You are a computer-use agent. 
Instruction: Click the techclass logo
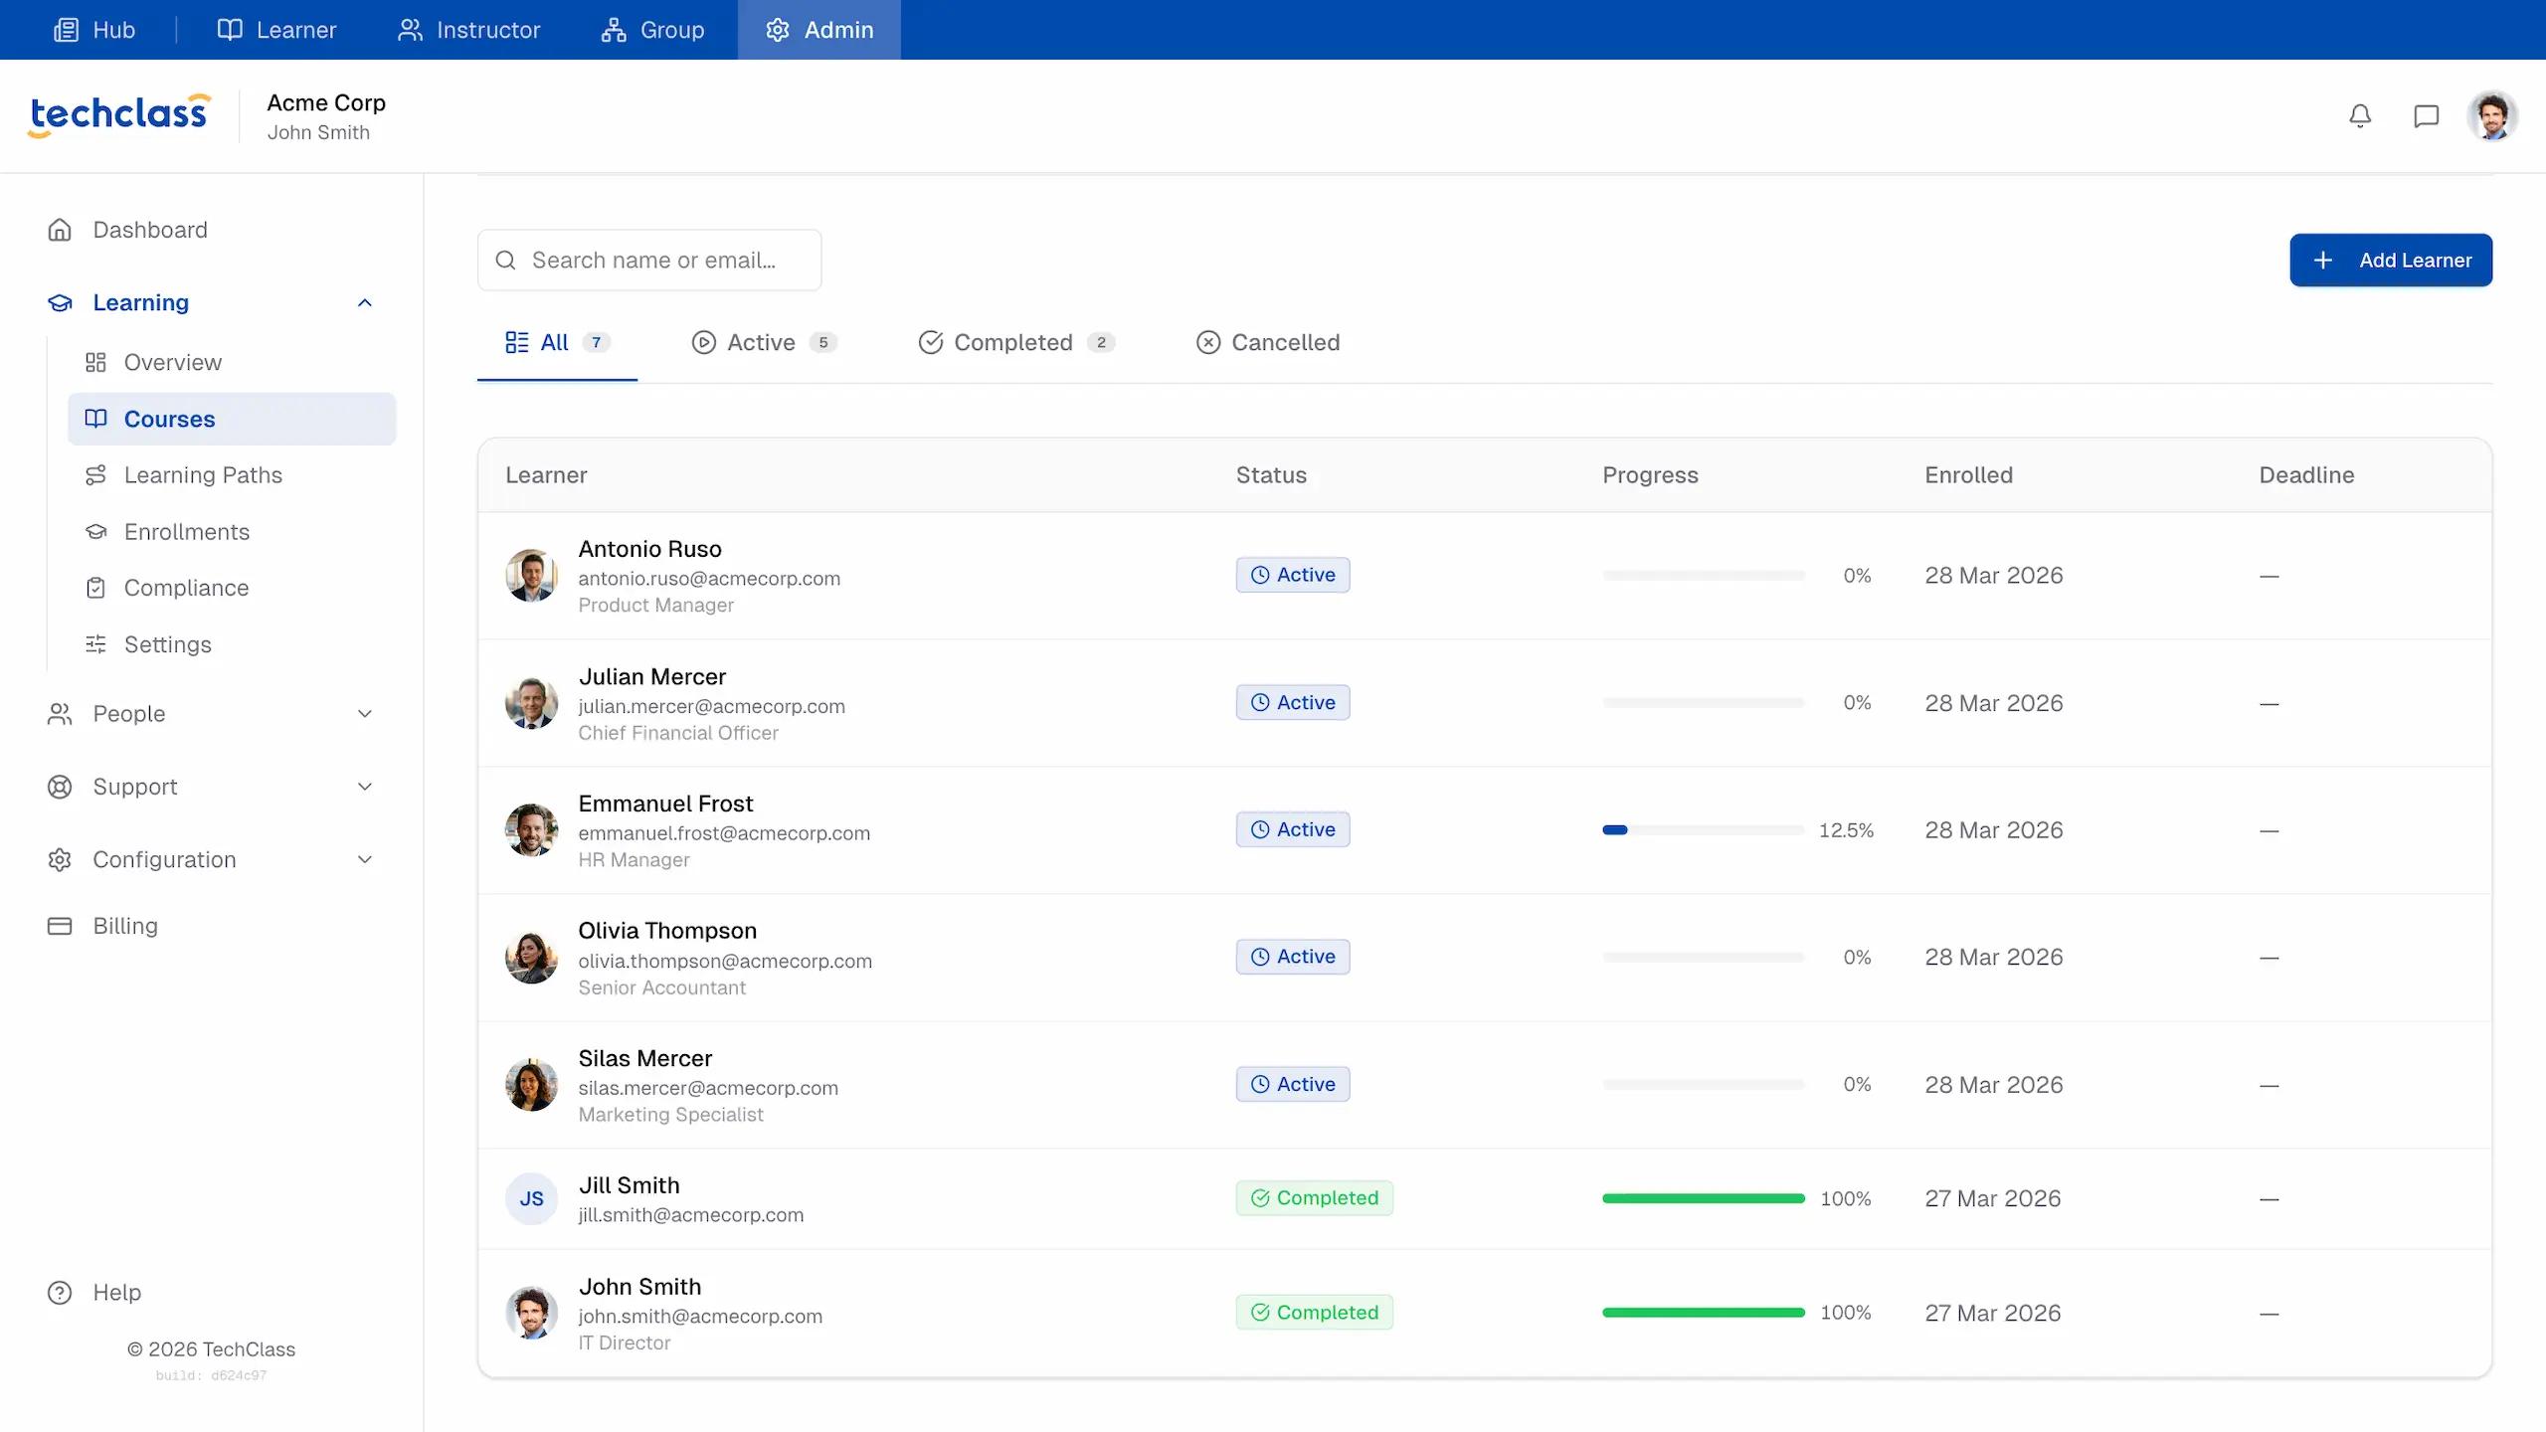pos(119,114)
